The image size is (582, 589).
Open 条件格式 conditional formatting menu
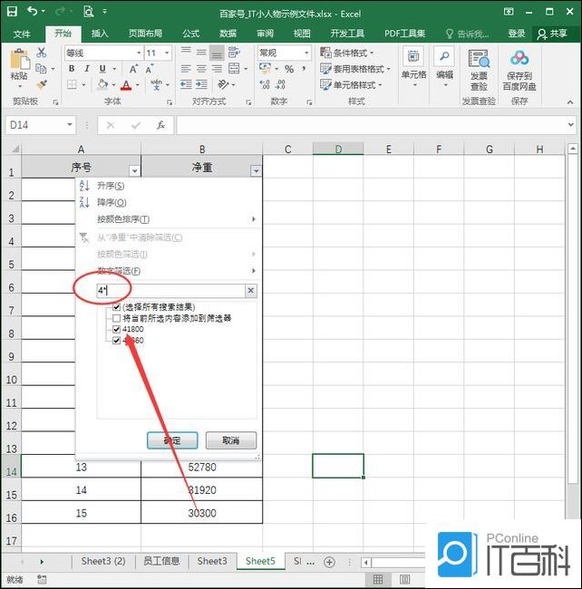(347, 53)
